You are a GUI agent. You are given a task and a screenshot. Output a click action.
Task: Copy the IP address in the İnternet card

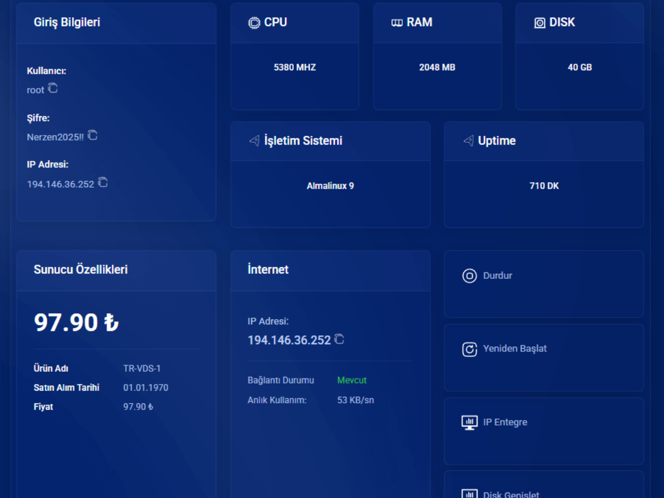click(339, 340)
